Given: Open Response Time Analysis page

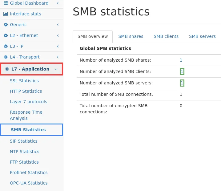Looking at the screenshot, I should [x=26, y=115].
